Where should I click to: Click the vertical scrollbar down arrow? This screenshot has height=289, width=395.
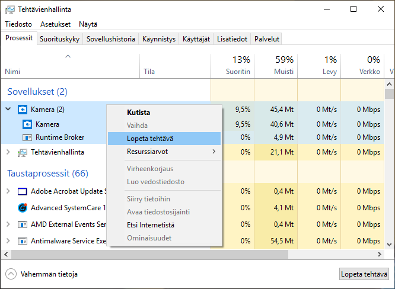pyautogui.click(x=389, y=245)
